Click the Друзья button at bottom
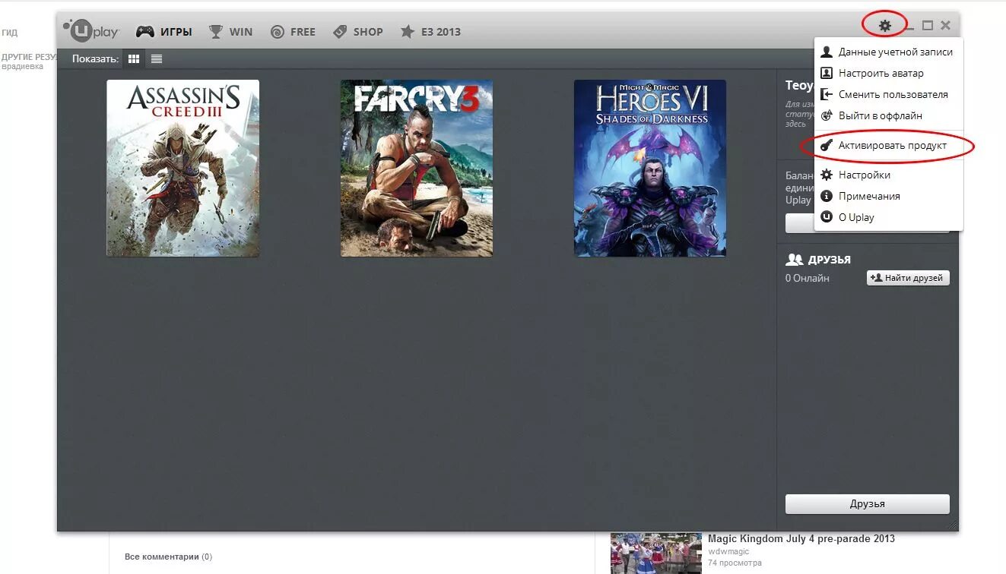Screen dimensions: 1006x574 pyautogui.click(x=868, y=504)
